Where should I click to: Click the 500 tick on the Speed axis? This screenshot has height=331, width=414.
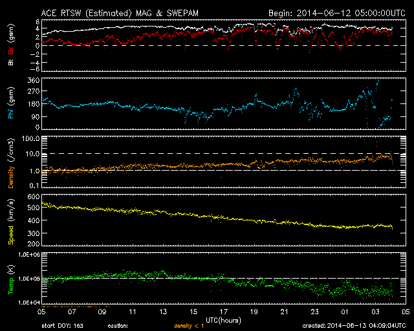[x=34, y=208]
